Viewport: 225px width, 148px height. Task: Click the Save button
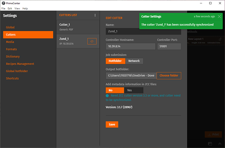coord(112,124)
